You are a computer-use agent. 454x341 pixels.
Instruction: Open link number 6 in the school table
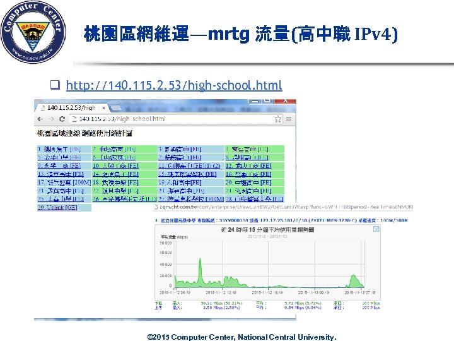coord(114,157)
